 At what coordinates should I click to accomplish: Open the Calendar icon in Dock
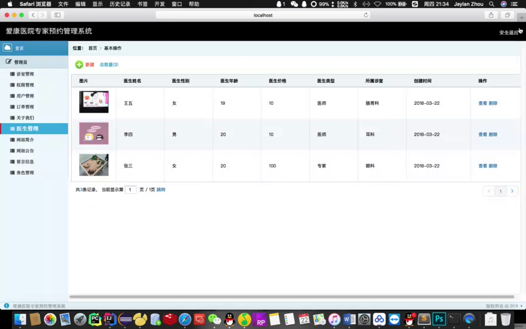point(304,319)
